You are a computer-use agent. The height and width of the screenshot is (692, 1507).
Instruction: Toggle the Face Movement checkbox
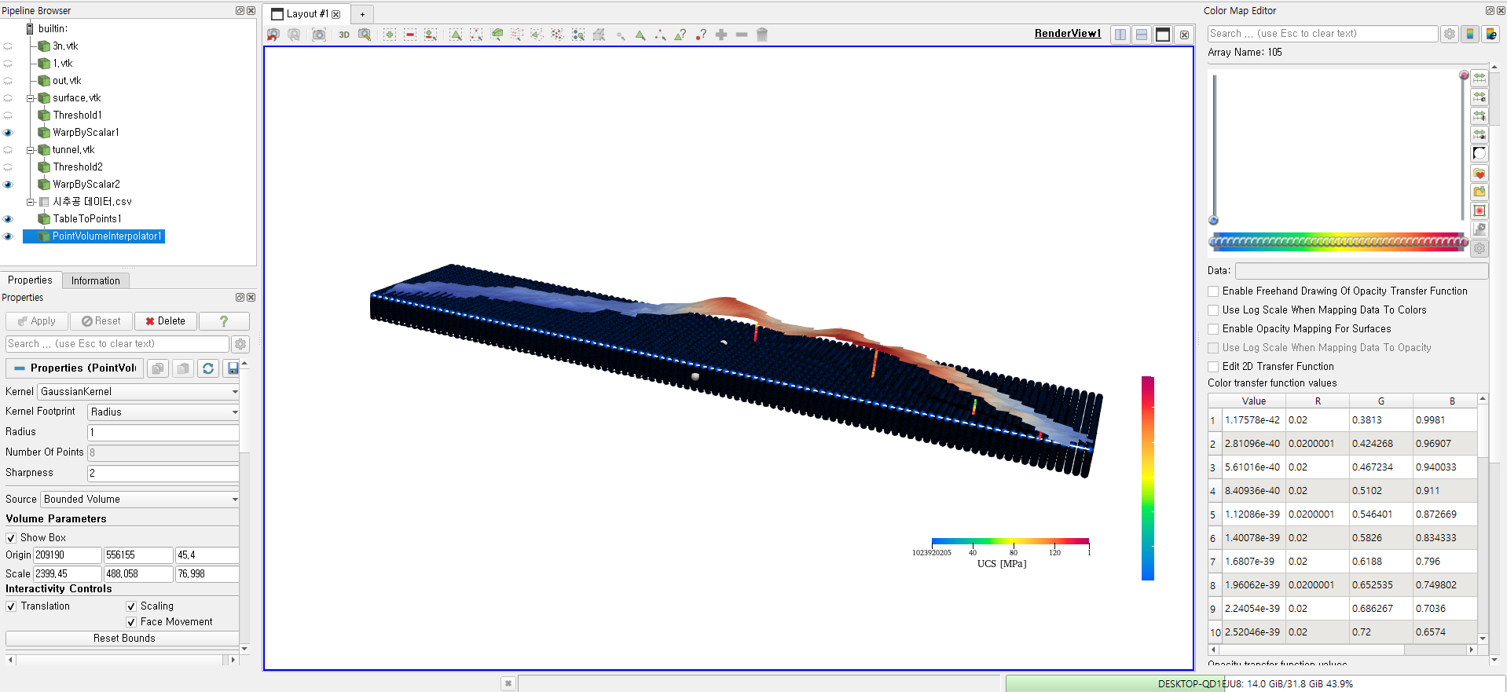tap(131, 622)
